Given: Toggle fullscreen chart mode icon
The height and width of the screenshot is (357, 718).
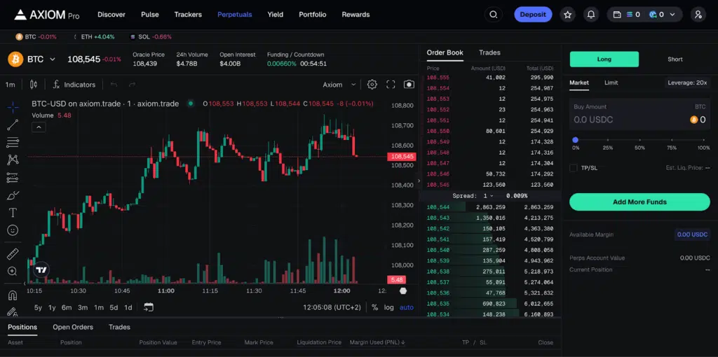Looking at the screenshot, I should pos(391,85).
